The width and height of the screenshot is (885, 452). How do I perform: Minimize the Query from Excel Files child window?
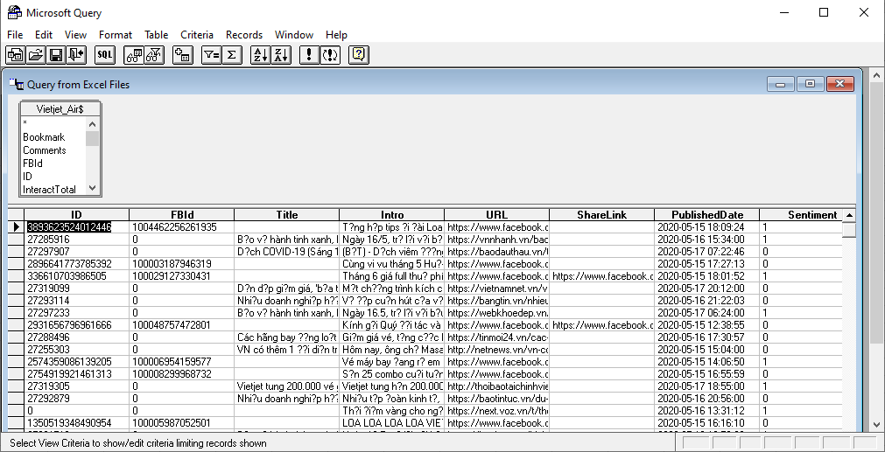(781, 84)
